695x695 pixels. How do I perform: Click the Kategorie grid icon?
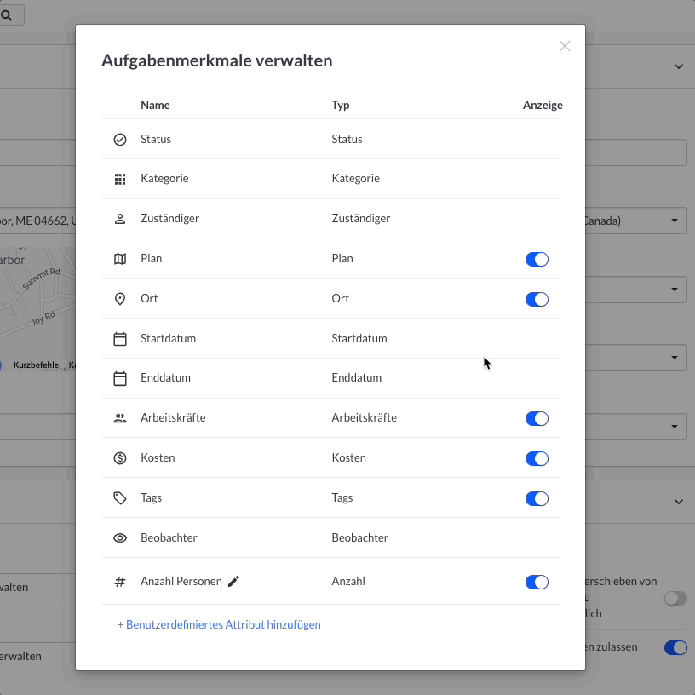(x=120, y=179)
